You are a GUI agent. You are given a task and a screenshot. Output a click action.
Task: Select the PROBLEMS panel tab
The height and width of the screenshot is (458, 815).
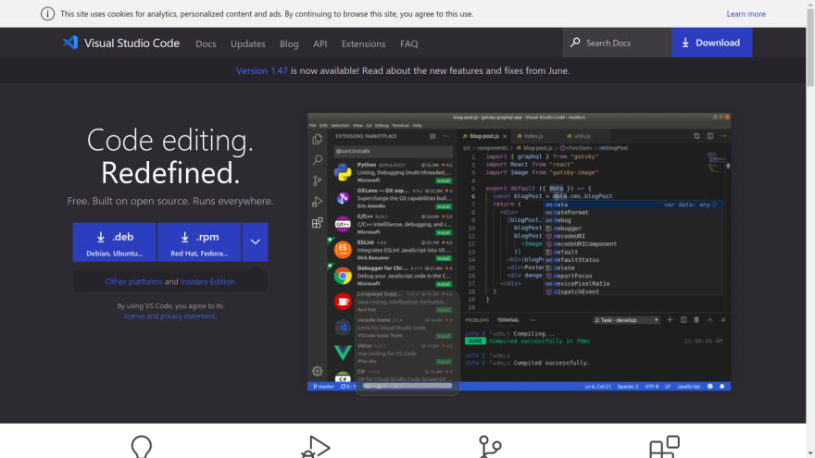pos(477,320)
